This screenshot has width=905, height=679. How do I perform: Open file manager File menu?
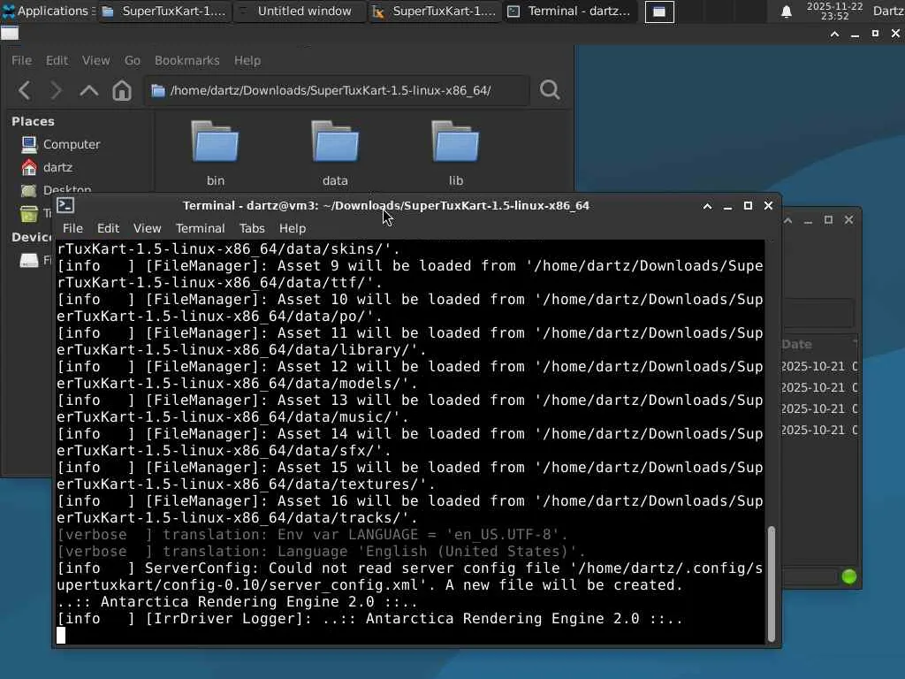(21, 61)
